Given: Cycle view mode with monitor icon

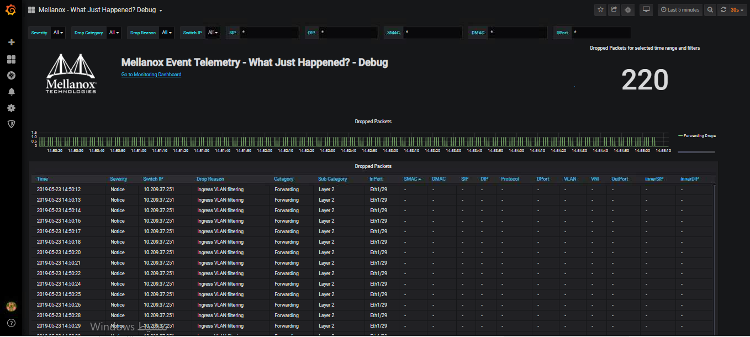Looking at the screenshot, I should [646, 10].
